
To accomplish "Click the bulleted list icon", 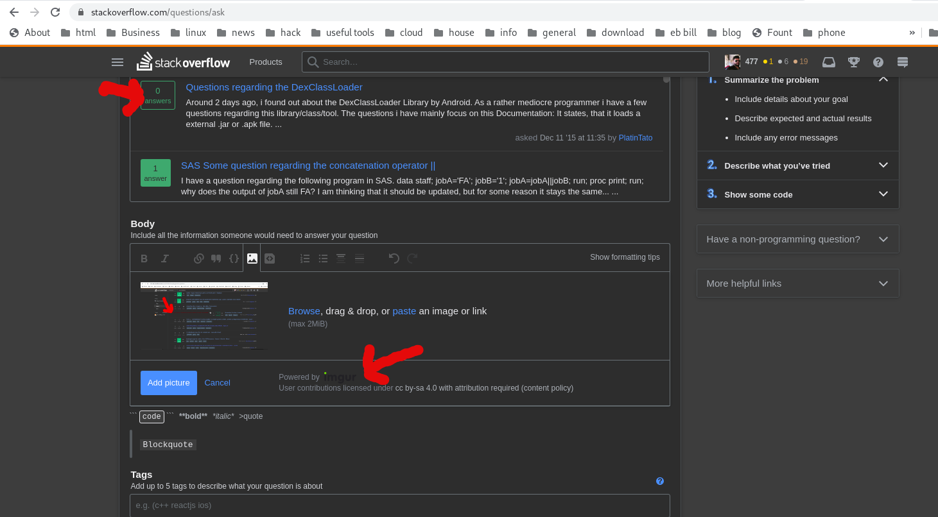I will point(323,258).
